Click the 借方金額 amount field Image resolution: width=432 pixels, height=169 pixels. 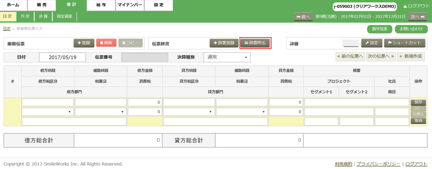click(145, 102)
